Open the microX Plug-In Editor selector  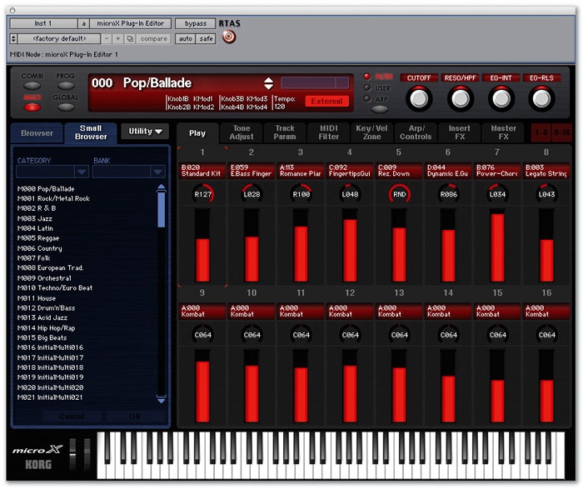coord(130,23)
